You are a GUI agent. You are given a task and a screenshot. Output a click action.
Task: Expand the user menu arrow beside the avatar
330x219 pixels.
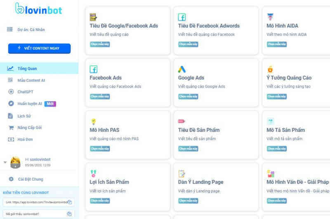[5, 162]
